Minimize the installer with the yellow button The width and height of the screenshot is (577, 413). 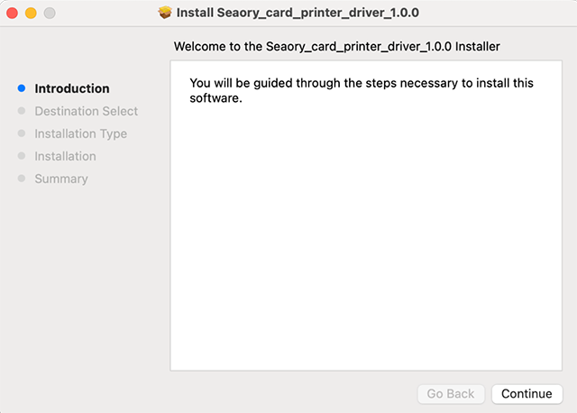[x=31, y=14]
